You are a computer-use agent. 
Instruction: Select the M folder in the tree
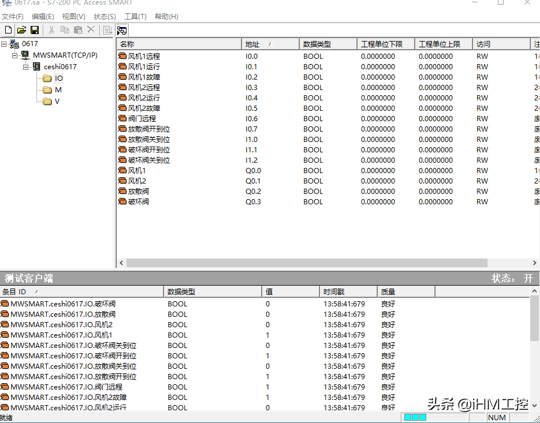tap(58, 90)
